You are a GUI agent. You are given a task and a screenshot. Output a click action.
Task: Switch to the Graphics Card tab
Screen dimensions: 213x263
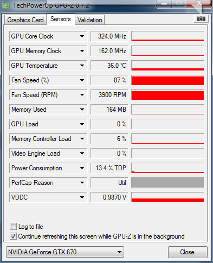(25, 20)
